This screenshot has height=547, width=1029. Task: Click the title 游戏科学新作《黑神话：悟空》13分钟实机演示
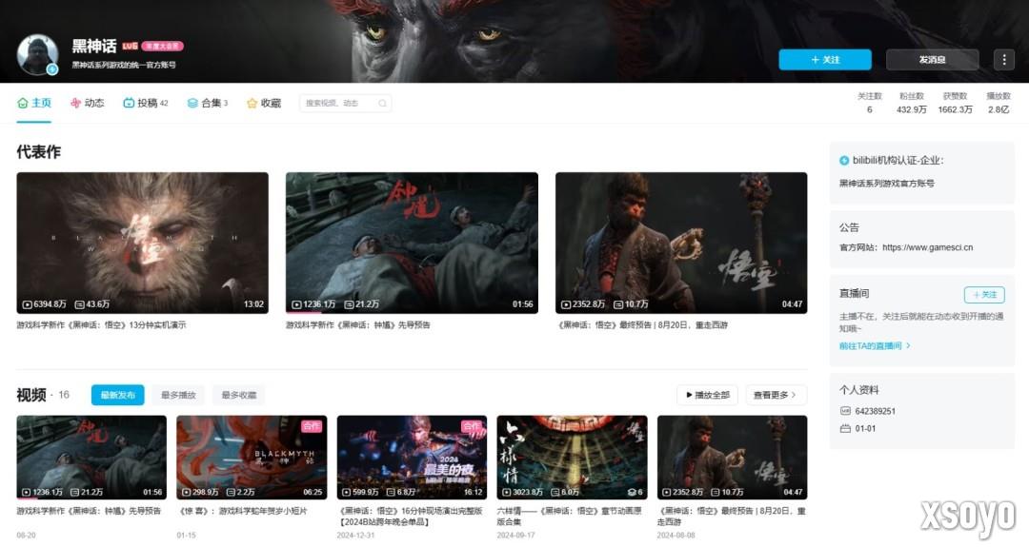pyautogui.click(x=101, y=325)
